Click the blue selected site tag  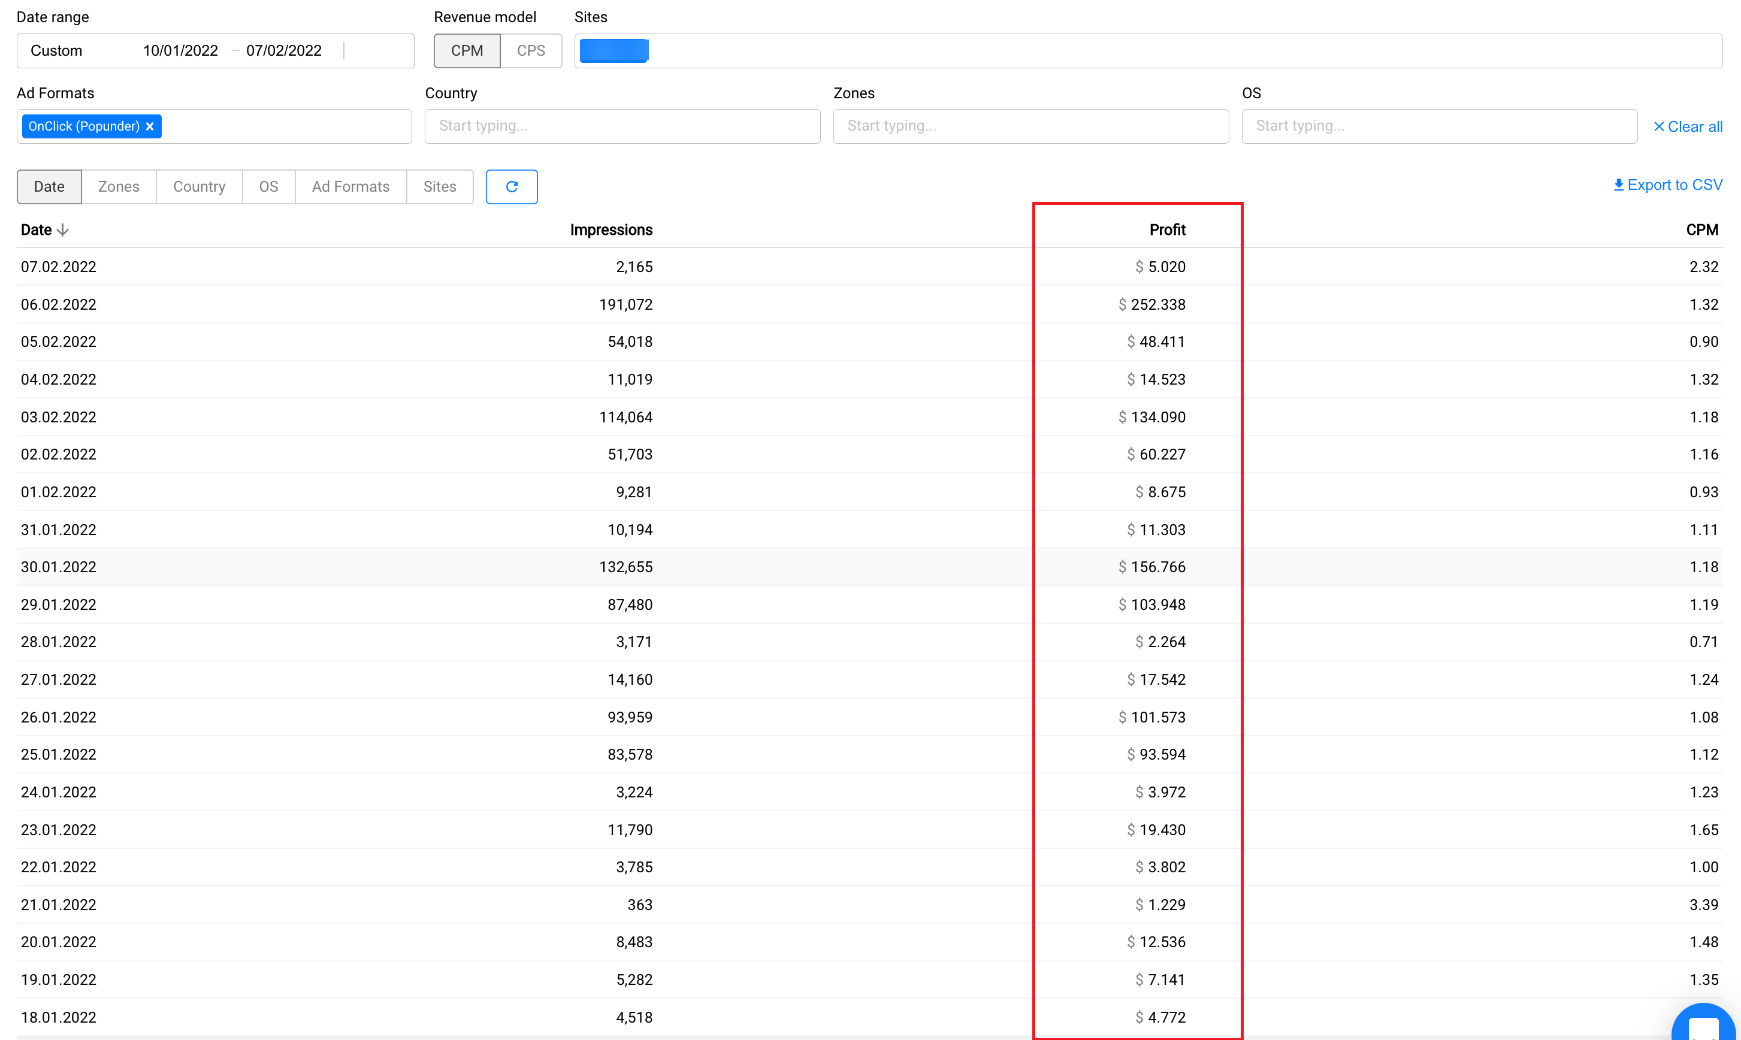point(613,50)
